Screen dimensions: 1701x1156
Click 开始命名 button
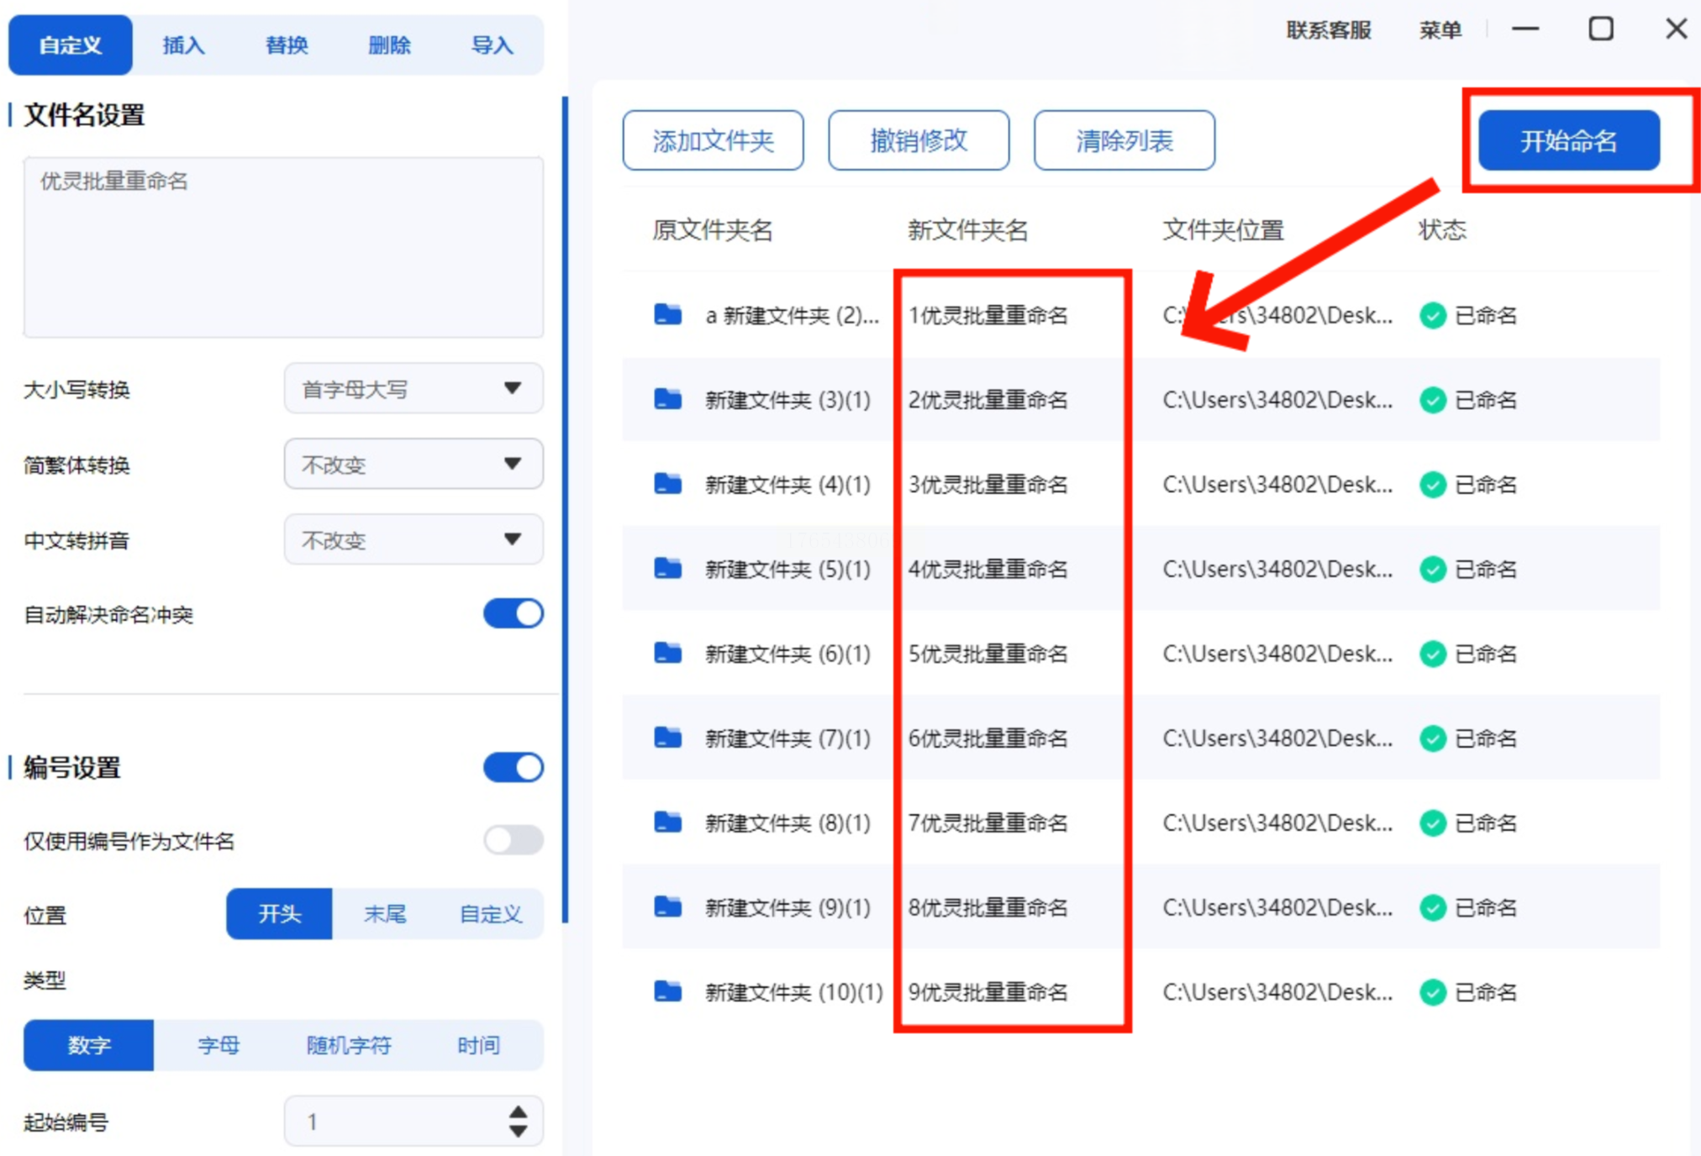click(1568, 140)
